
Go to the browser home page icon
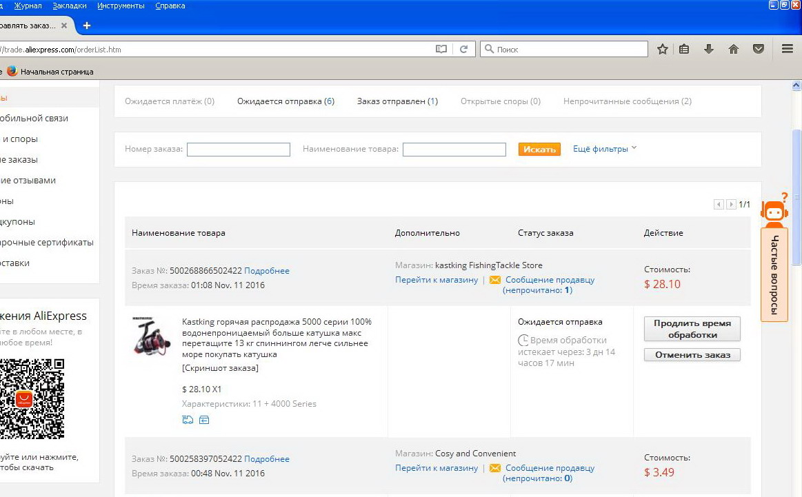pos(734,49)
